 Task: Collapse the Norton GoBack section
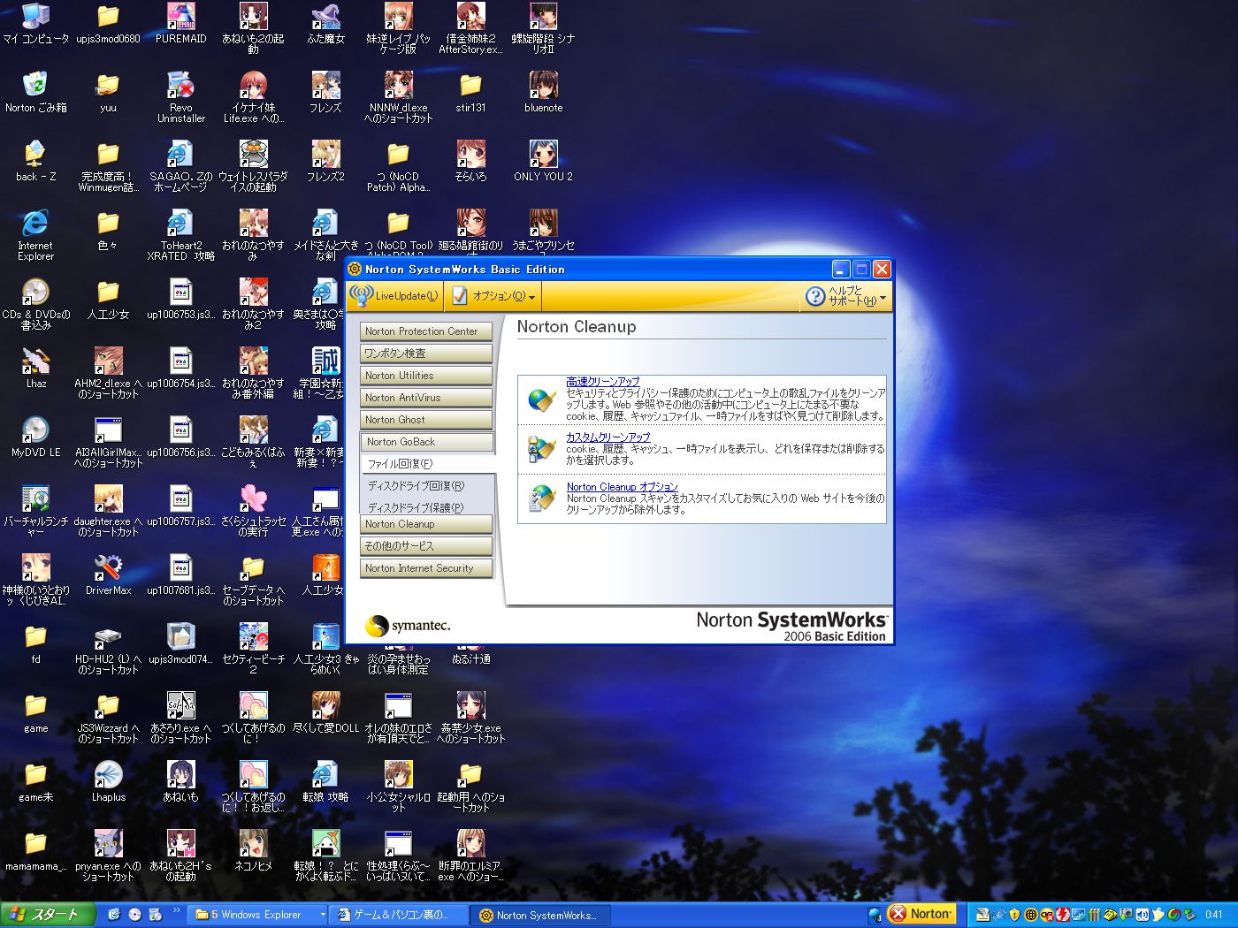pos(426,442)
